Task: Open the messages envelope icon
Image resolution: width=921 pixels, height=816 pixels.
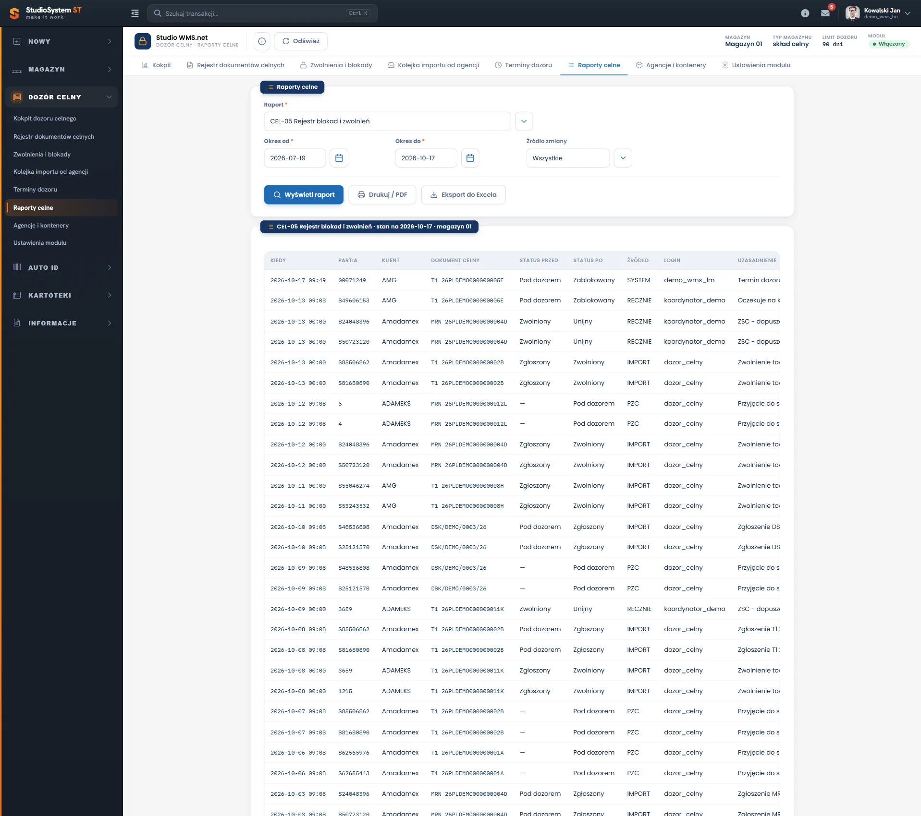Action: [825, 13]
